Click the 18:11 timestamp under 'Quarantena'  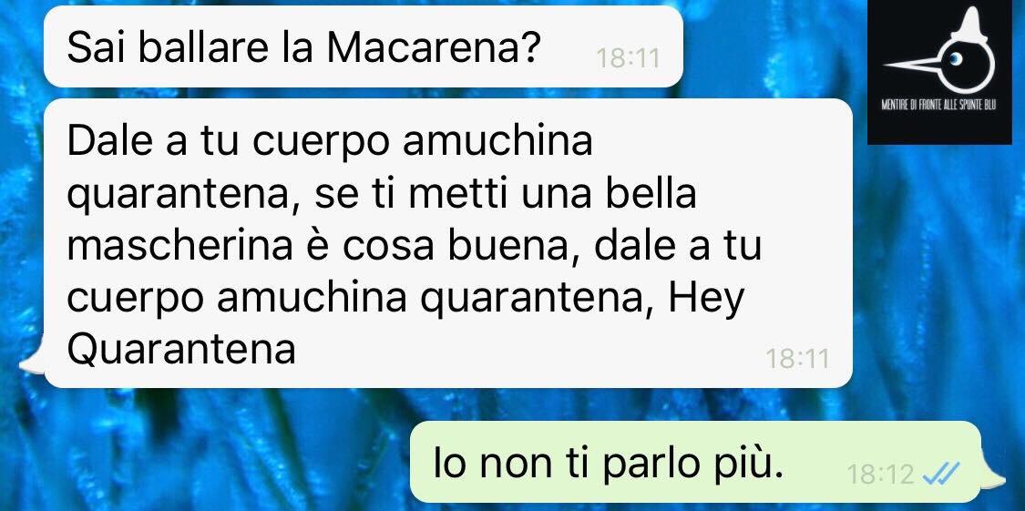pyautogui.click(x=797, y=358)
